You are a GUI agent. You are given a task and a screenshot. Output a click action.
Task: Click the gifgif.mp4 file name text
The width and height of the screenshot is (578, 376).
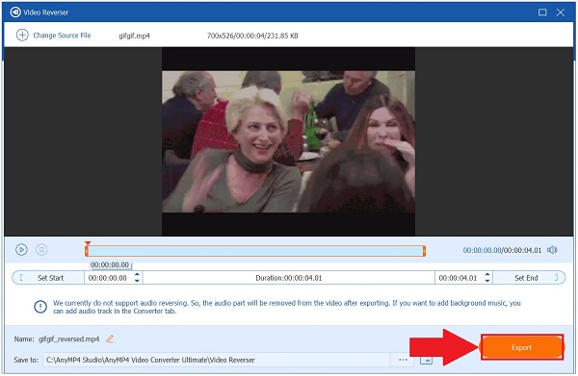(134, 36)
